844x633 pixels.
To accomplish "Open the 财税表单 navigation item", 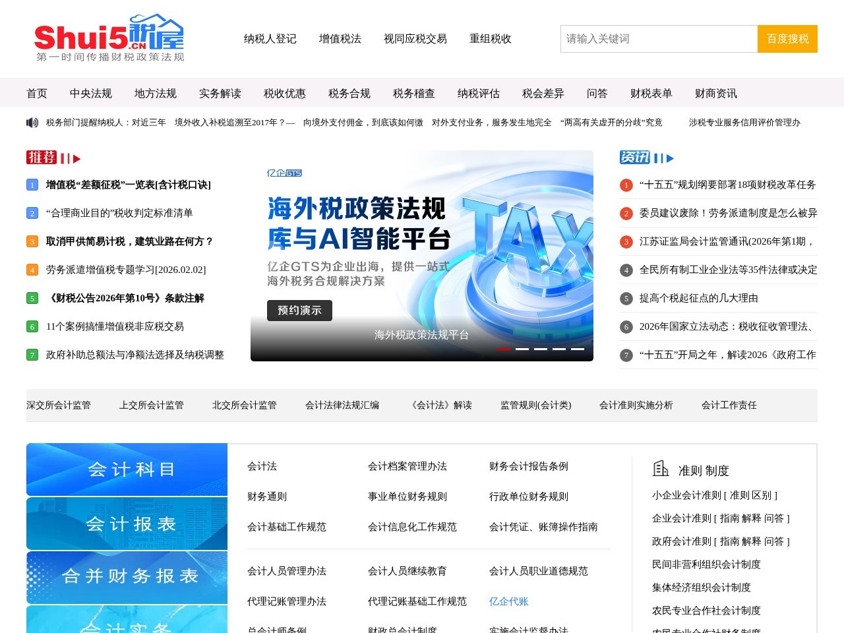I will coord(651,94).
